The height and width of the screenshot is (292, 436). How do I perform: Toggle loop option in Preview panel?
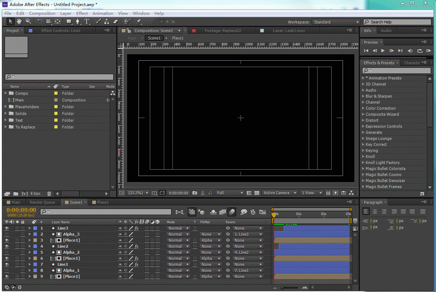click(420, 51)
